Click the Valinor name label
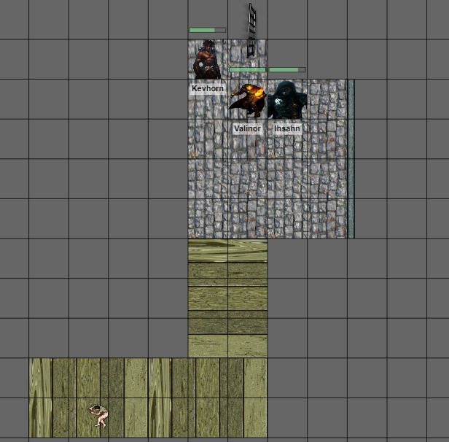The height and width of the screenshot is (442, 449). pyautogui.click(x=247, y=128)
